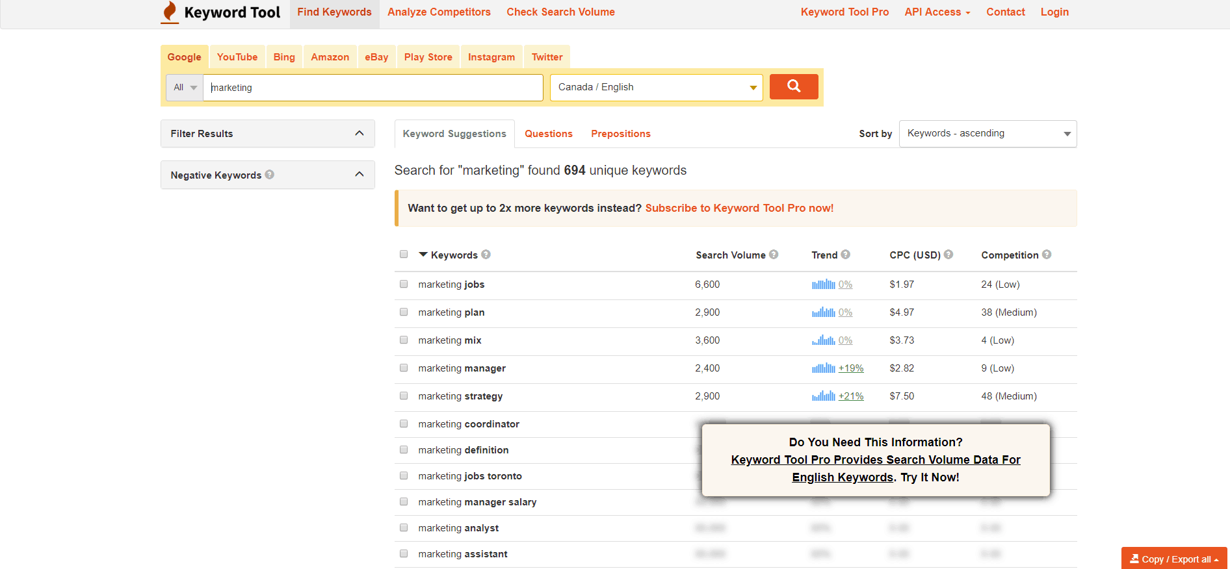
Task: Open the Keyword Tool Pro link
Action: click(844, 12)
